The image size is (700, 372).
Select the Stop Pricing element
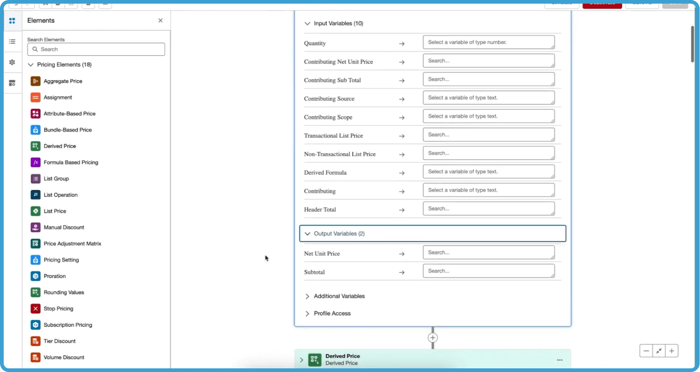(57, 308)
